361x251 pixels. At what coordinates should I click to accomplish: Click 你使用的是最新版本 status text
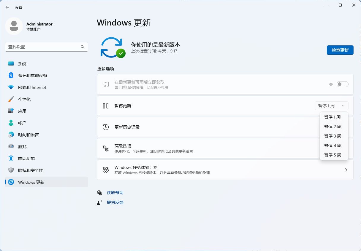(156, 45)
